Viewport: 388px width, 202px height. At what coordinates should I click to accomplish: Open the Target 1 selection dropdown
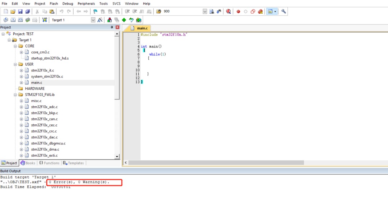point(93,20)
